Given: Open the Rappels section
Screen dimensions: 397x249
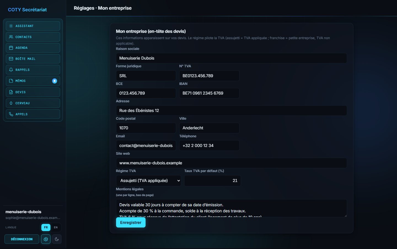Looking at the screenshot, I should (x=33, y=70).
